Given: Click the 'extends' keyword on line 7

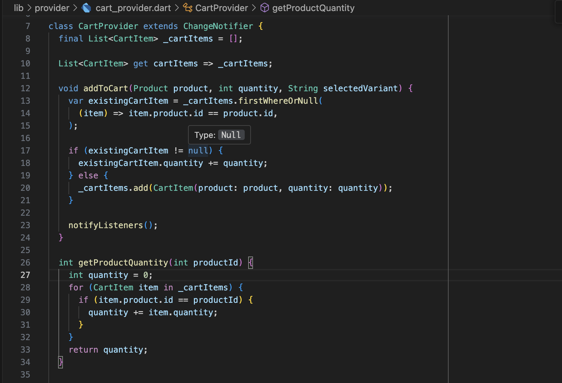Looking at the screenshot, I should coord(161,26).
